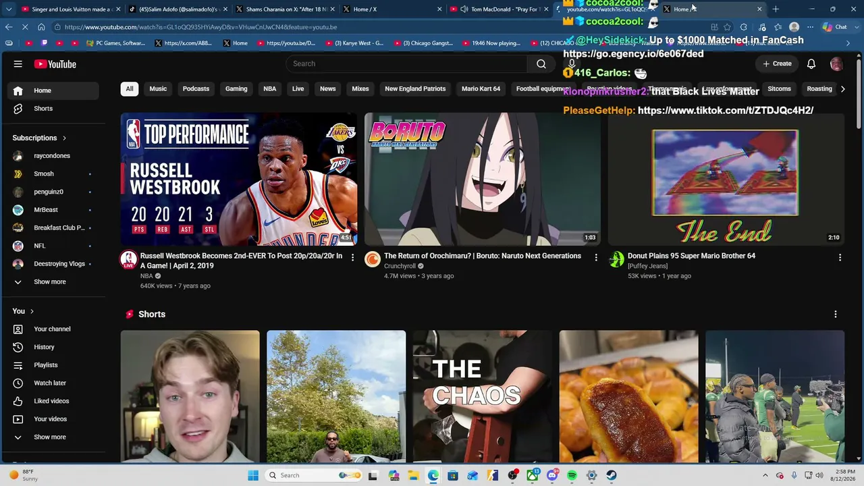This screenshot has width=864, height=486.
Task: Open the Subscriptions section chevron
Action: [x=65, y=138]
